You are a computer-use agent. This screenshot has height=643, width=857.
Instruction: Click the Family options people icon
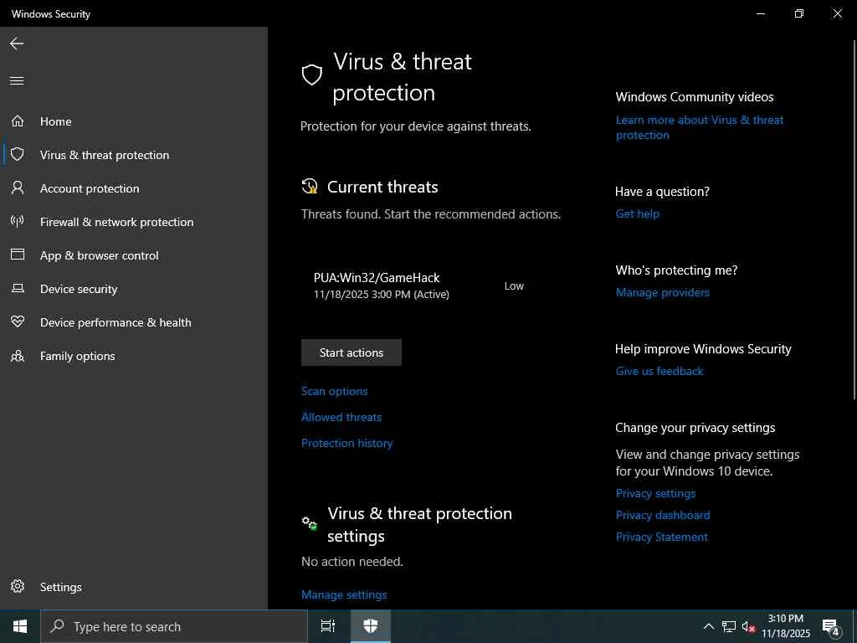coord(18,356)
